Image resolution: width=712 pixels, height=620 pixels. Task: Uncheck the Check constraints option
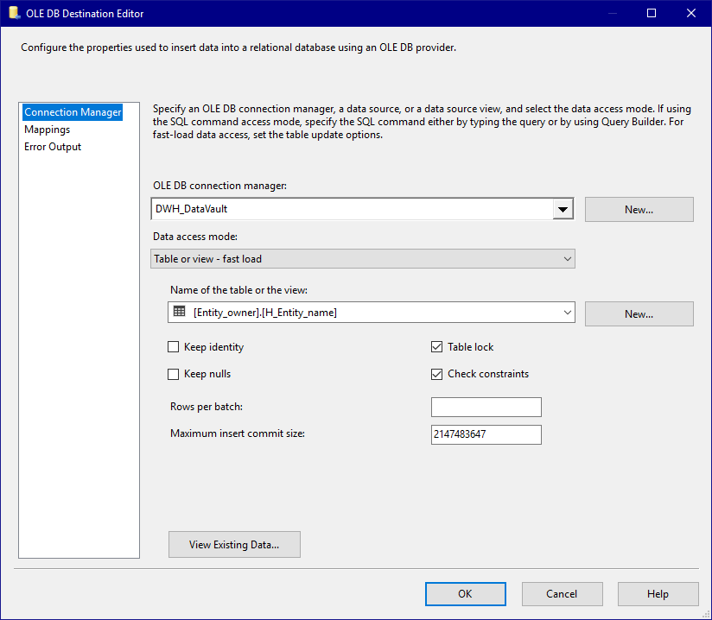click(437, 374)
